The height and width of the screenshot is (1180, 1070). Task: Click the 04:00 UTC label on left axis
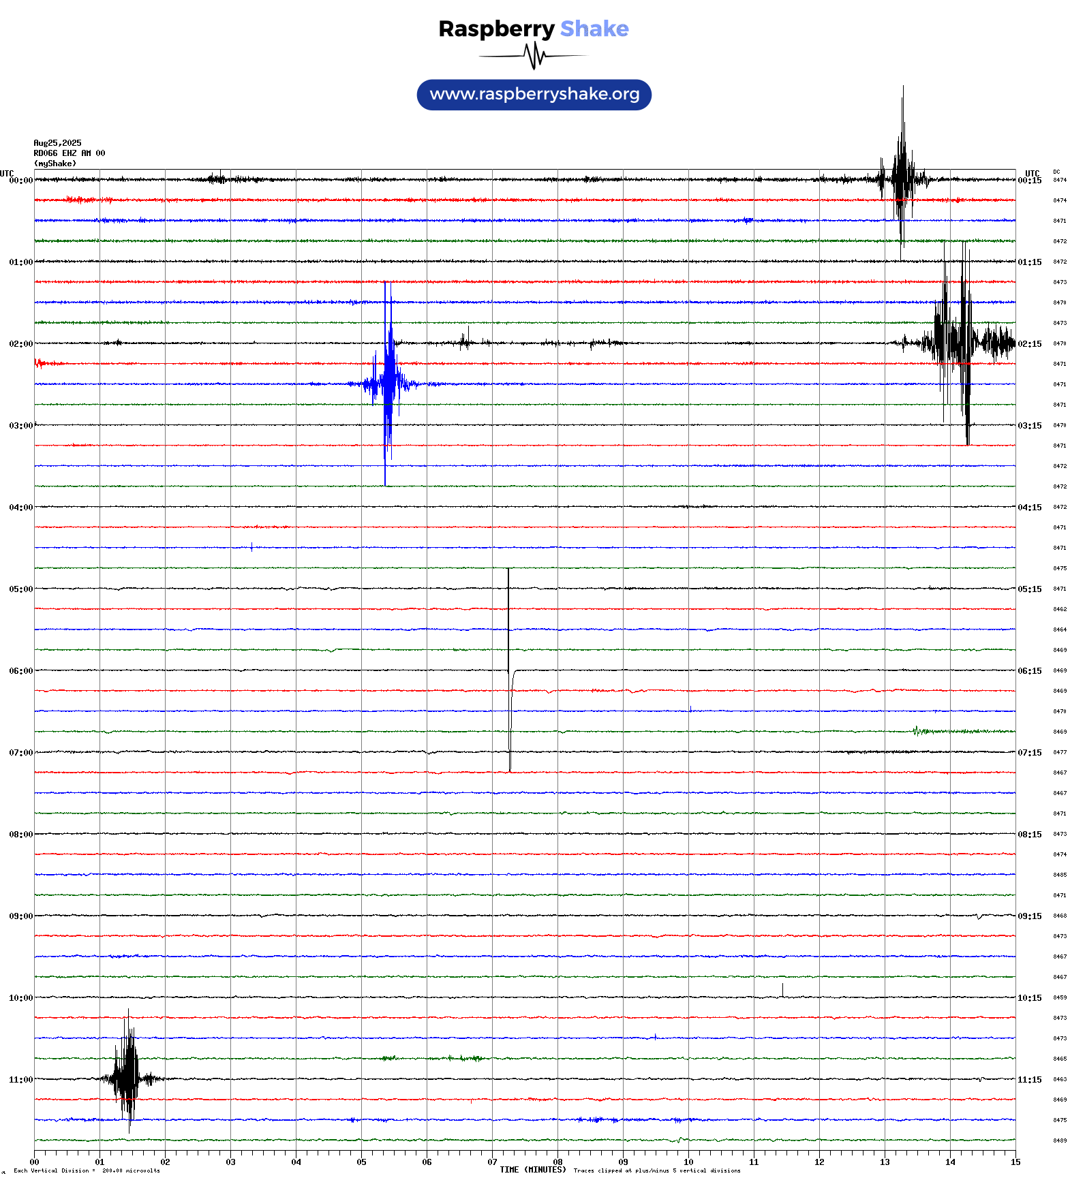20,508
